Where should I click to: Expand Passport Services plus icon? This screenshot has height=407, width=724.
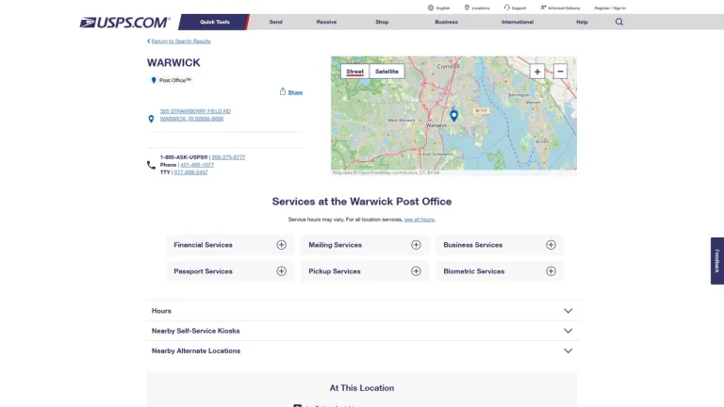pyautogui.click(x=281, y=271)
